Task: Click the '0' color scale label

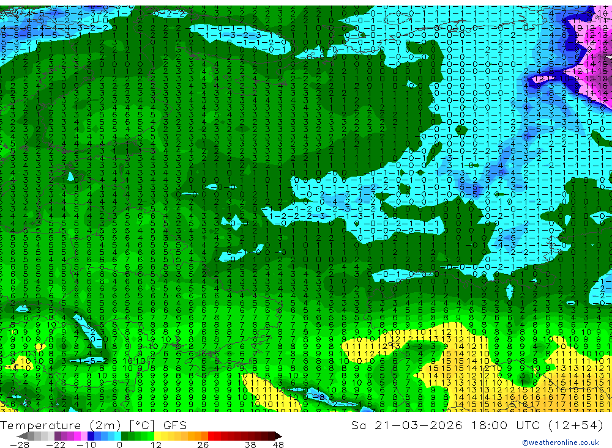Action: 119,444
